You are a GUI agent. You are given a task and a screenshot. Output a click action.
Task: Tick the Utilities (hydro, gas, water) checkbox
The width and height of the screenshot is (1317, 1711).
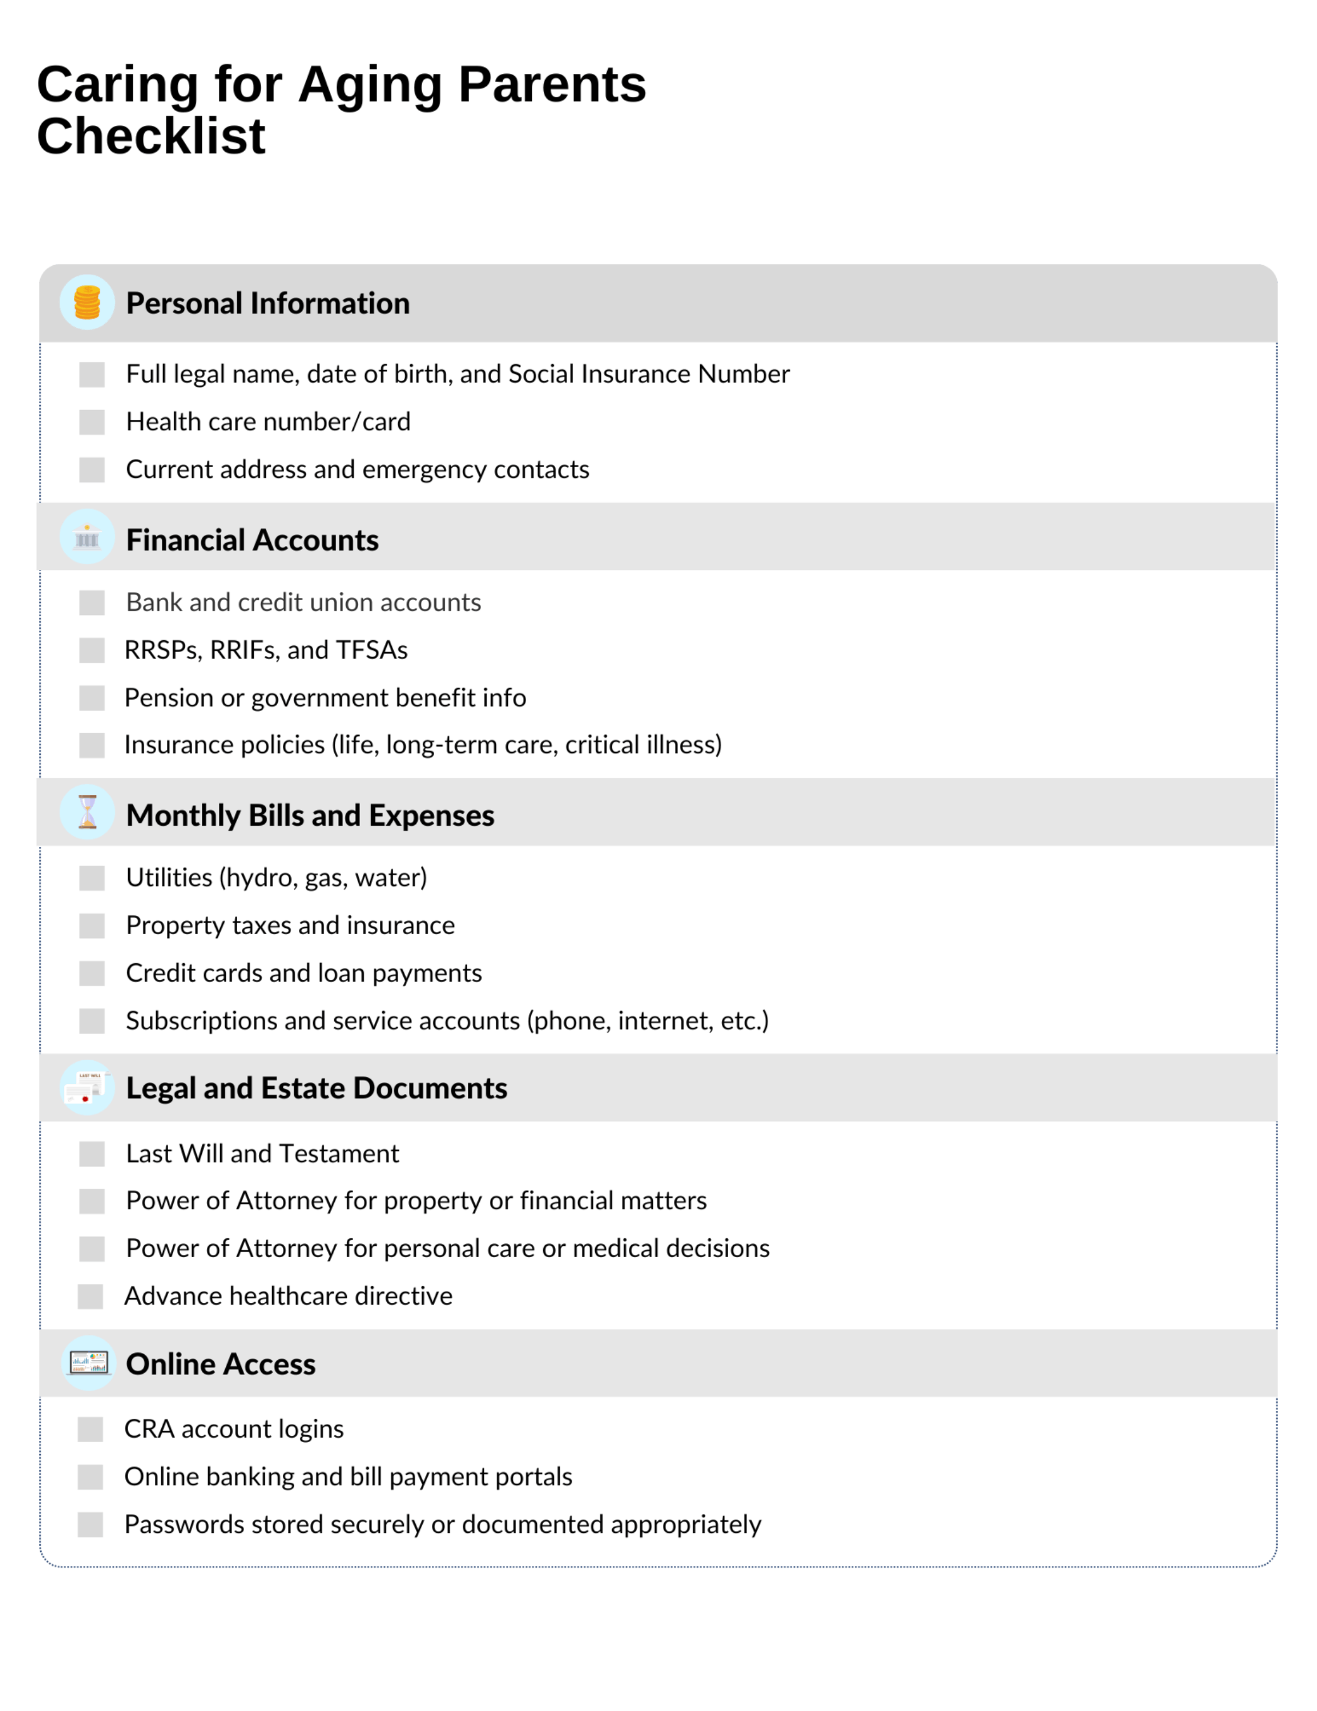(x=92, y=878)
